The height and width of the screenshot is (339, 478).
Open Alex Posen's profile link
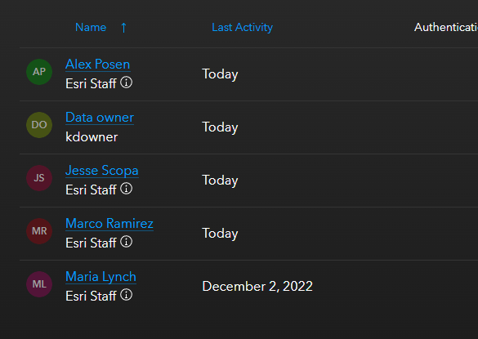pos(98,65)
